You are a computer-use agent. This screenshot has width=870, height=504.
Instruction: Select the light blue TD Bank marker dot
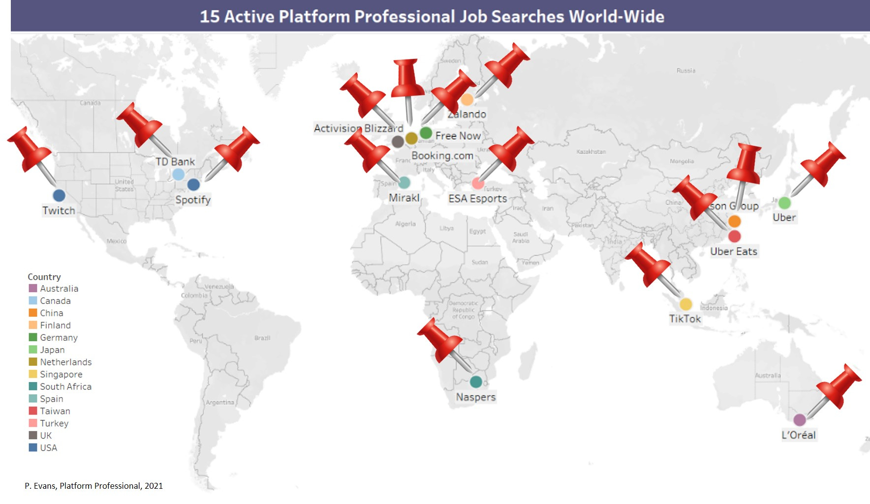[x=179, y=174]
